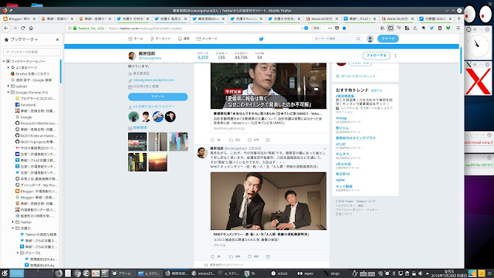
Task: Open the 関ジャム trending topic
Action: [x=342, y=128]
